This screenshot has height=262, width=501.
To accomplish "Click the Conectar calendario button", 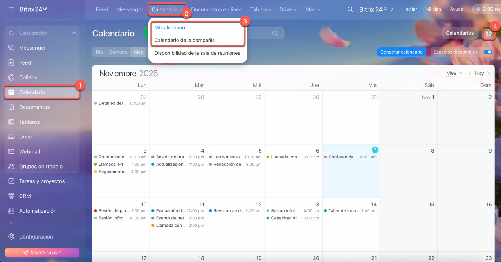I will [x=401, y=52].
